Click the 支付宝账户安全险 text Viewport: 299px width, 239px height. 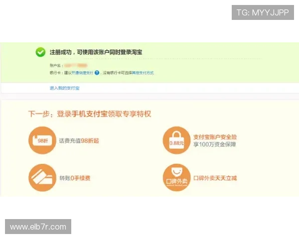pos(215,137)
